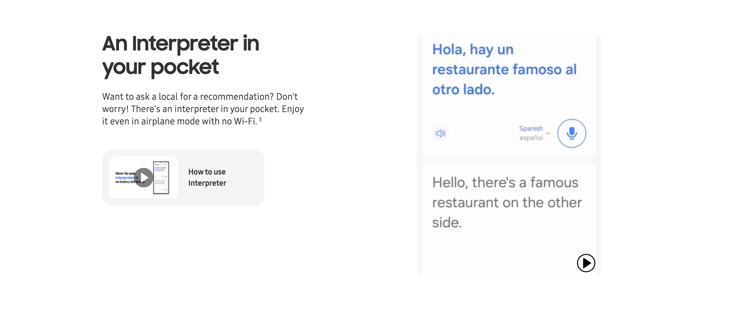Tap the speaker icon to hear translation
The height and width of the screenshot is (322, 729).
click(x=440, y=133)
